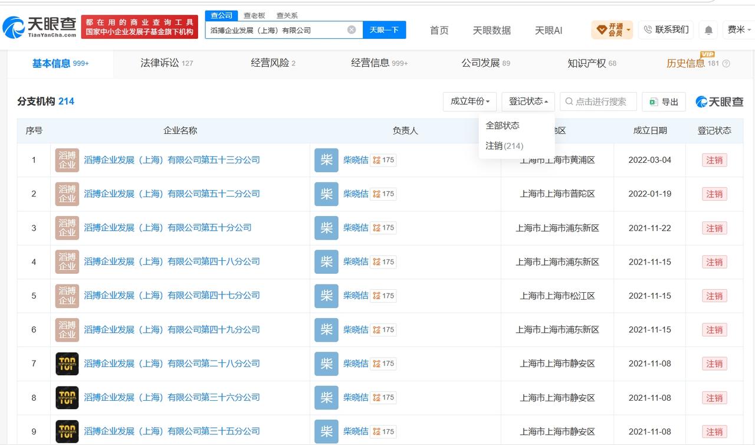Image resolution: width=755 pixels, height=445 pixels.
Task: Click the 点击进行搜索 branch search field
Action: click(x=598, y=102)
